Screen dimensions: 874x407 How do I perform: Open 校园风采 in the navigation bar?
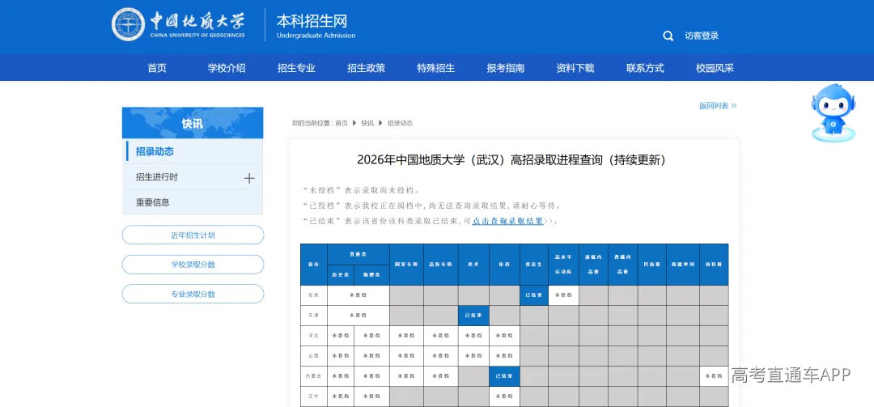(x=715, y=68)
